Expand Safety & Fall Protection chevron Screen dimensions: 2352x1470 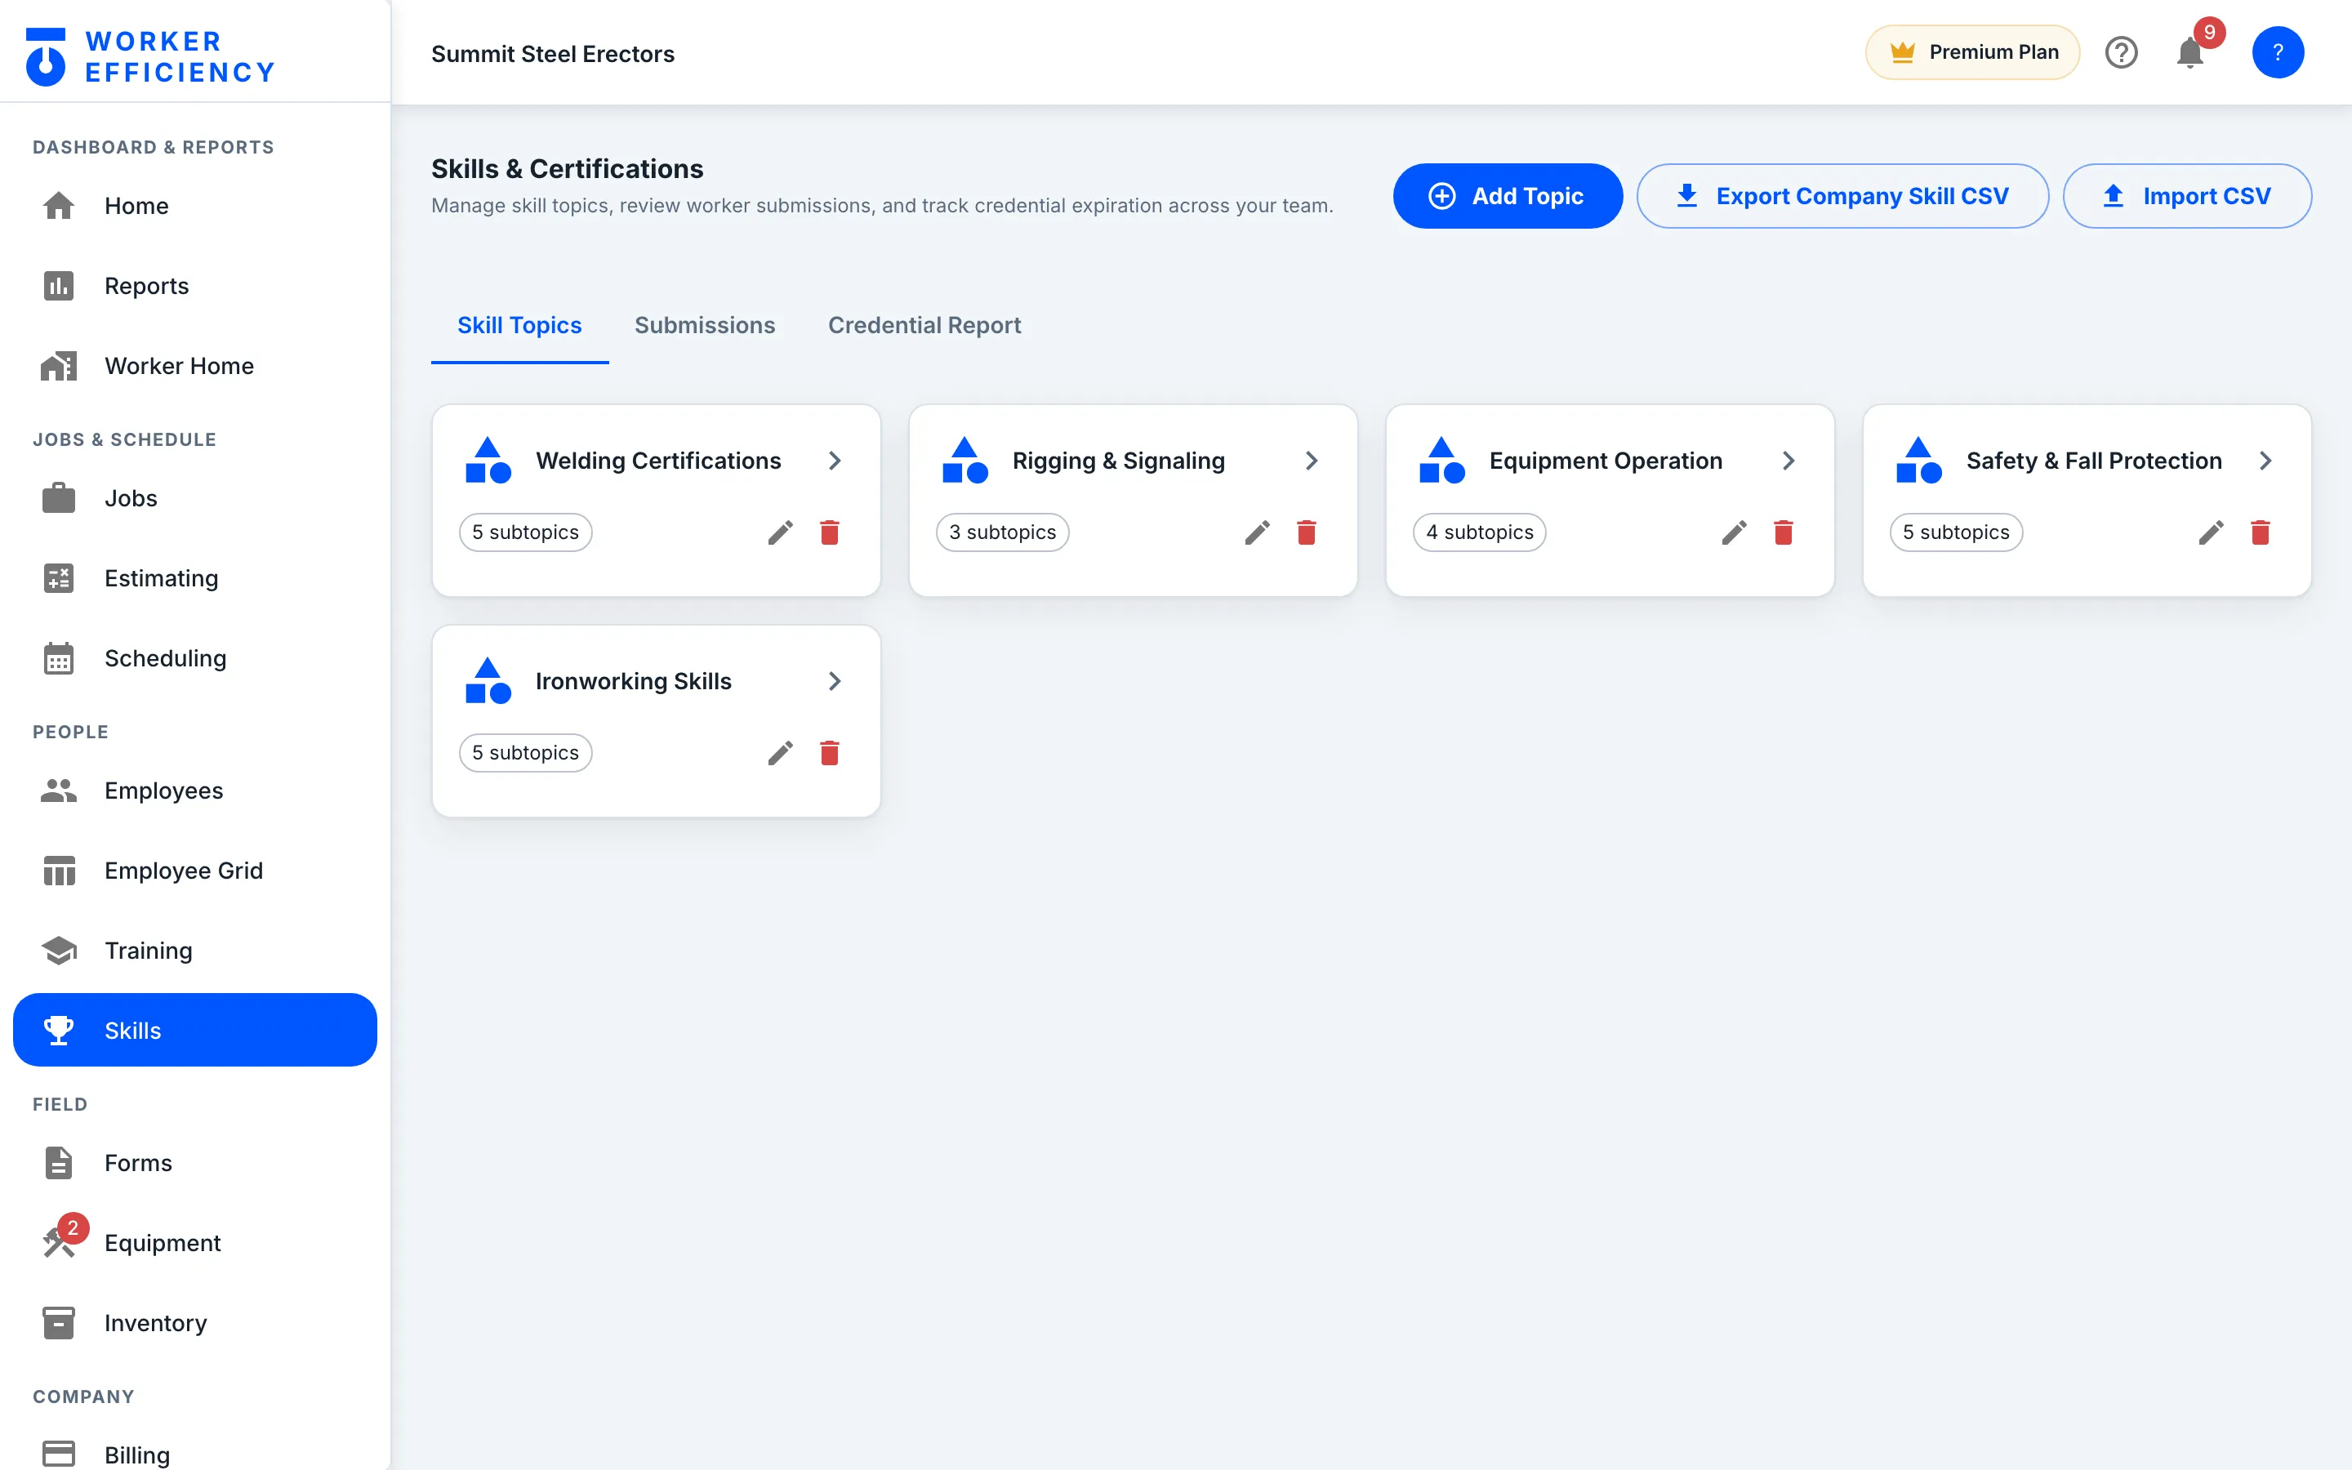click(2265, 461)
